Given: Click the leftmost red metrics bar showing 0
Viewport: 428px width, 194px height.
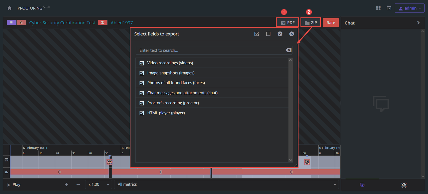Looking at the screenshot, I should [x=59, y=172].
